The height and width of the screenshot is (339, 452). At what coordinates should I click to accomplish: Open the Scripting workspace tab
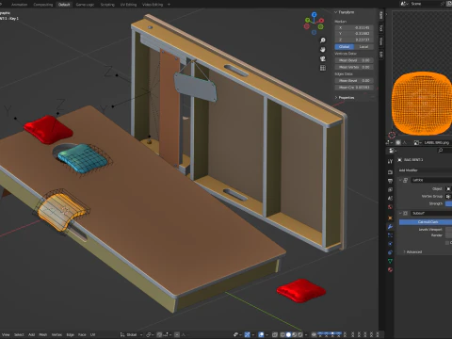107,5
